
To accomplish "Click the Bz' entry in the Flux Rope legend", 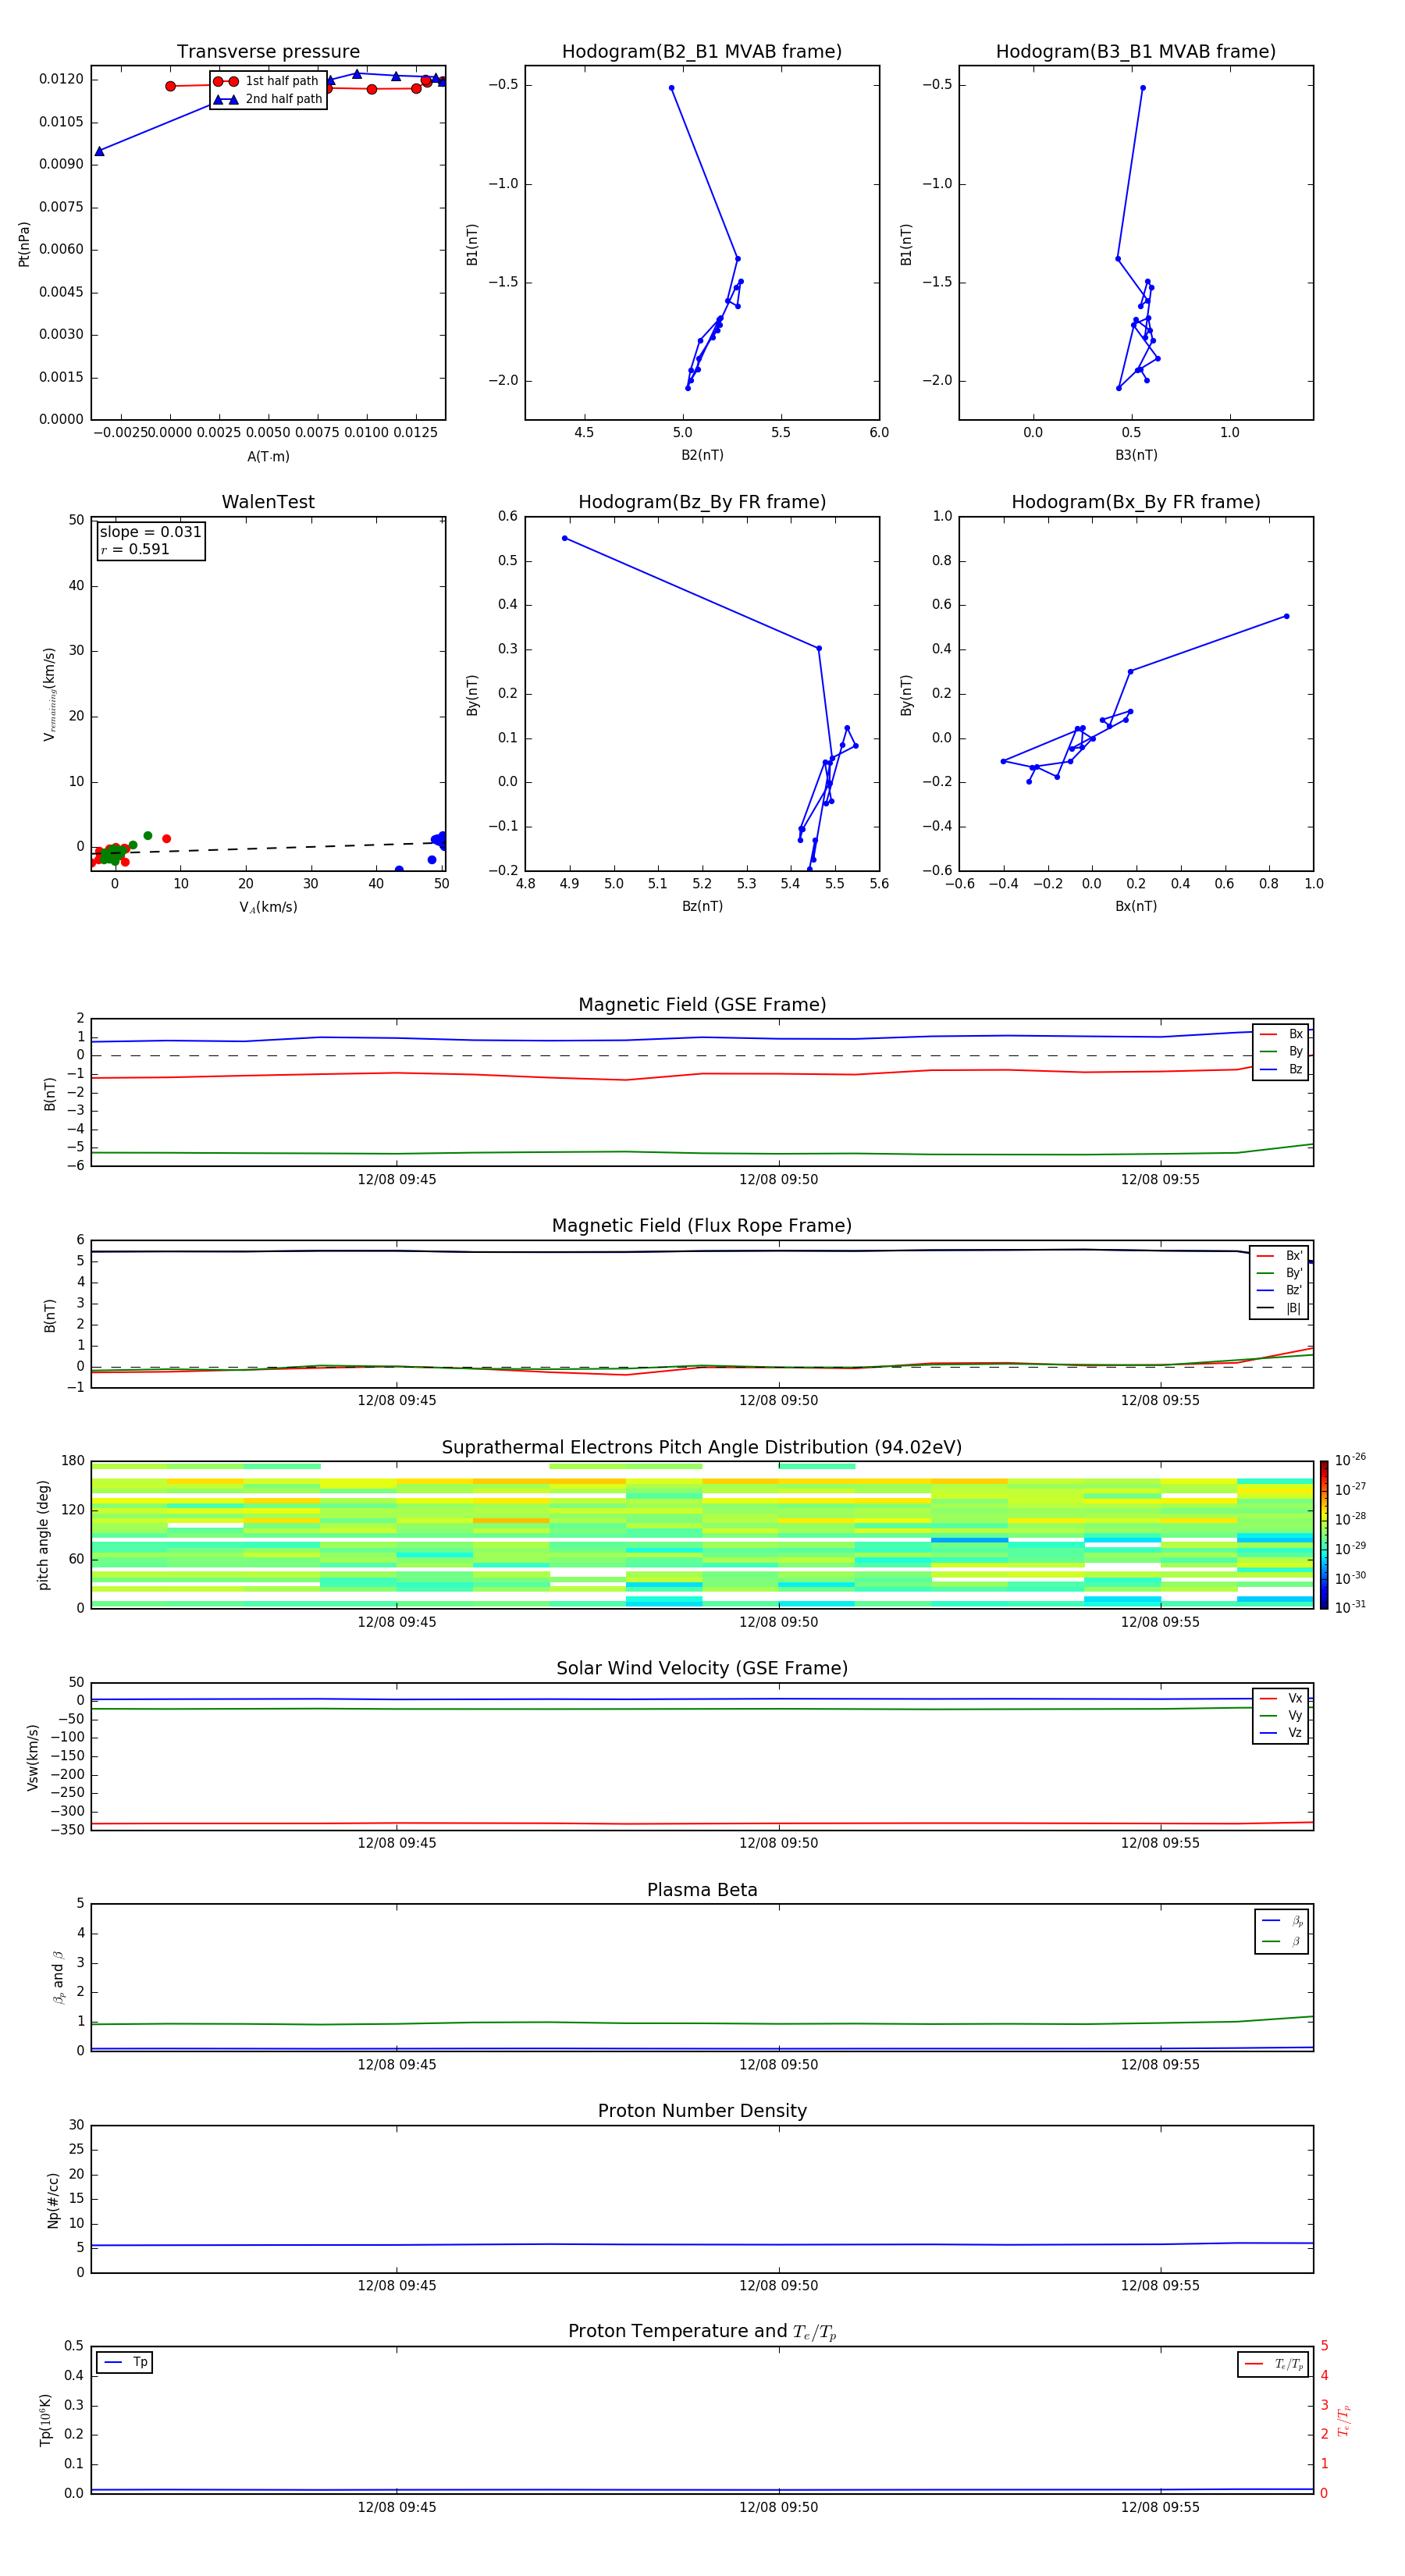I will [1280, 1290].
